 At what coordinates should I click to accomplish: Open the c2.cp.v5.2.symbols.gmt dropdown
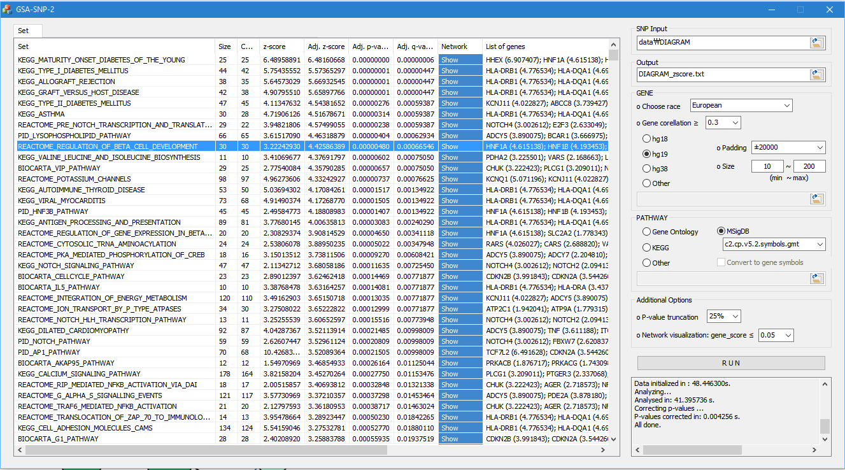point(772,243)
